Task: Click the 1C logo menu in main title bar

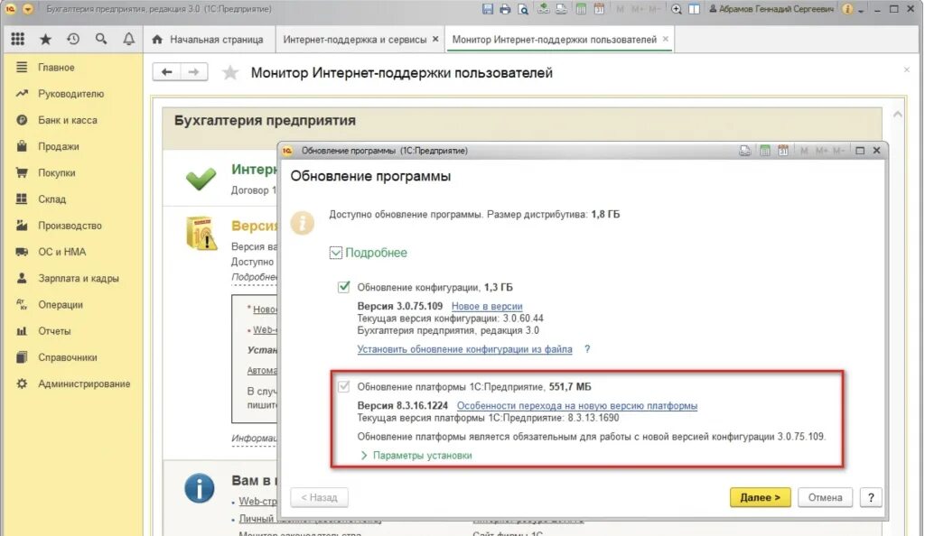Action: 10,9
